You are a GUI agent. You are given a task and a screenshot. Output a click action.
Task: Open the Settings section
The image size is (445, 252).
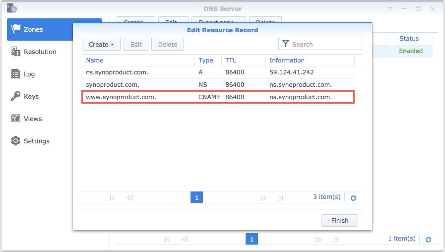[x=36, y=141]
